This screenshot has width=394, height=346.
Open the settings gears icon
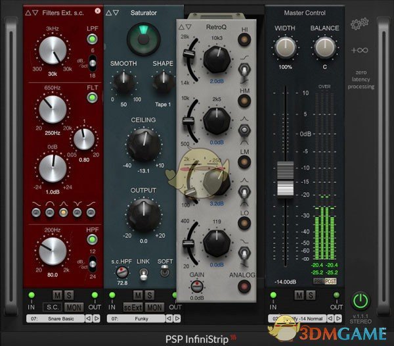pos(360,24)
